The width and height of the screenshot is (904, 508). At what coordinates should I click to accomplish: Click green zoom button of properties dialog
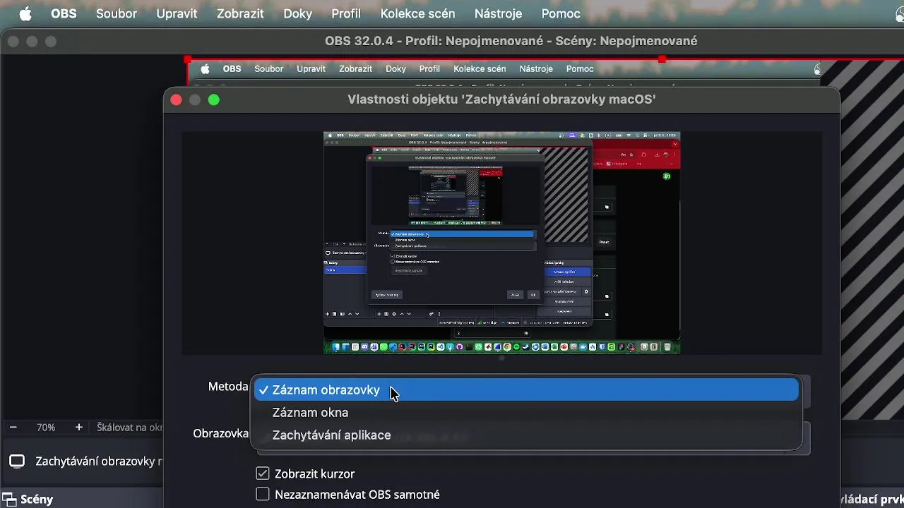point(214,100)
